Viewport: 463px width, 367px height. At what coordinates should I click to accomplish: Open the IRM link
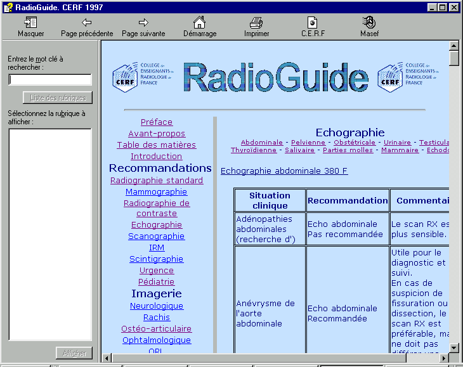(x=157, y=247)
